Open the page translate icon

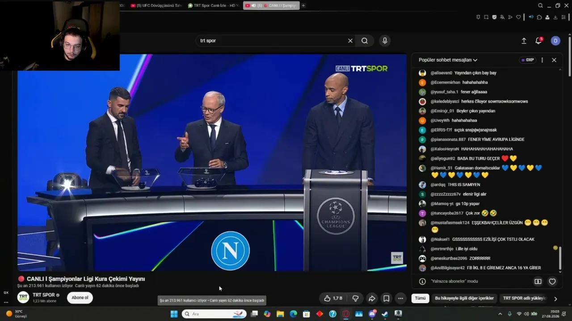(x=502, y=17)
